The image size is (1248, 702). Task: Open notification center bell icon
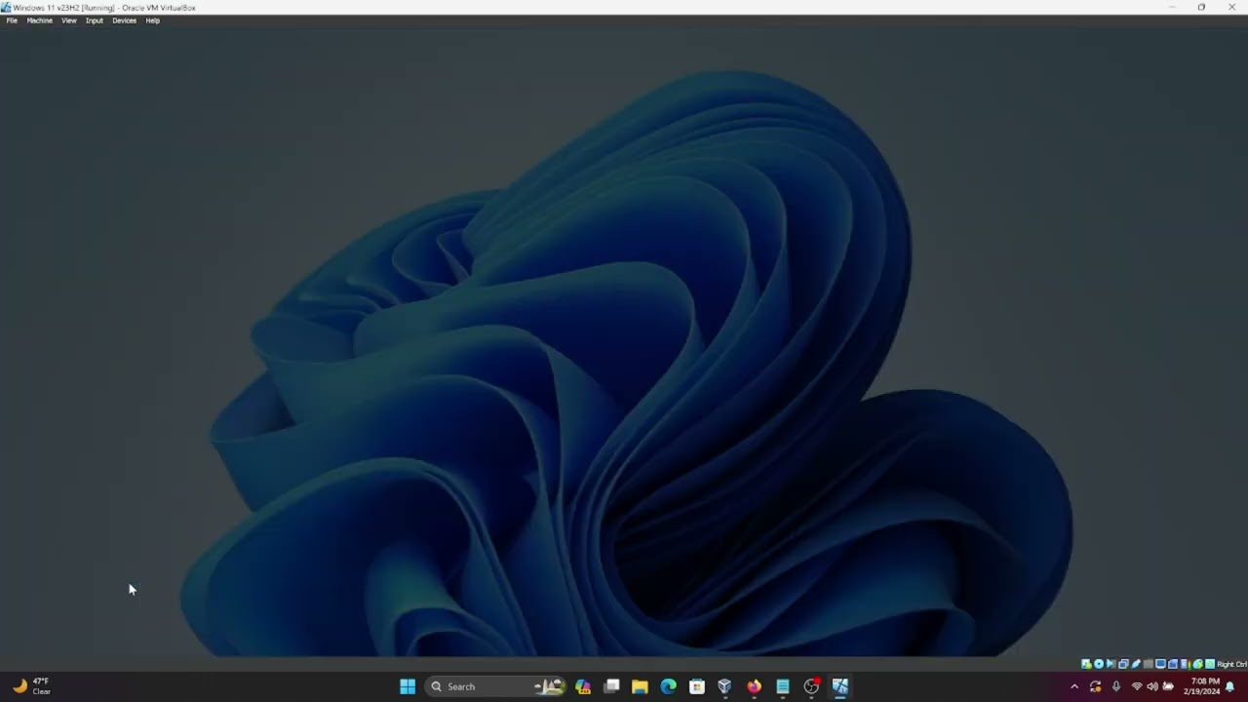point(1230,686)
